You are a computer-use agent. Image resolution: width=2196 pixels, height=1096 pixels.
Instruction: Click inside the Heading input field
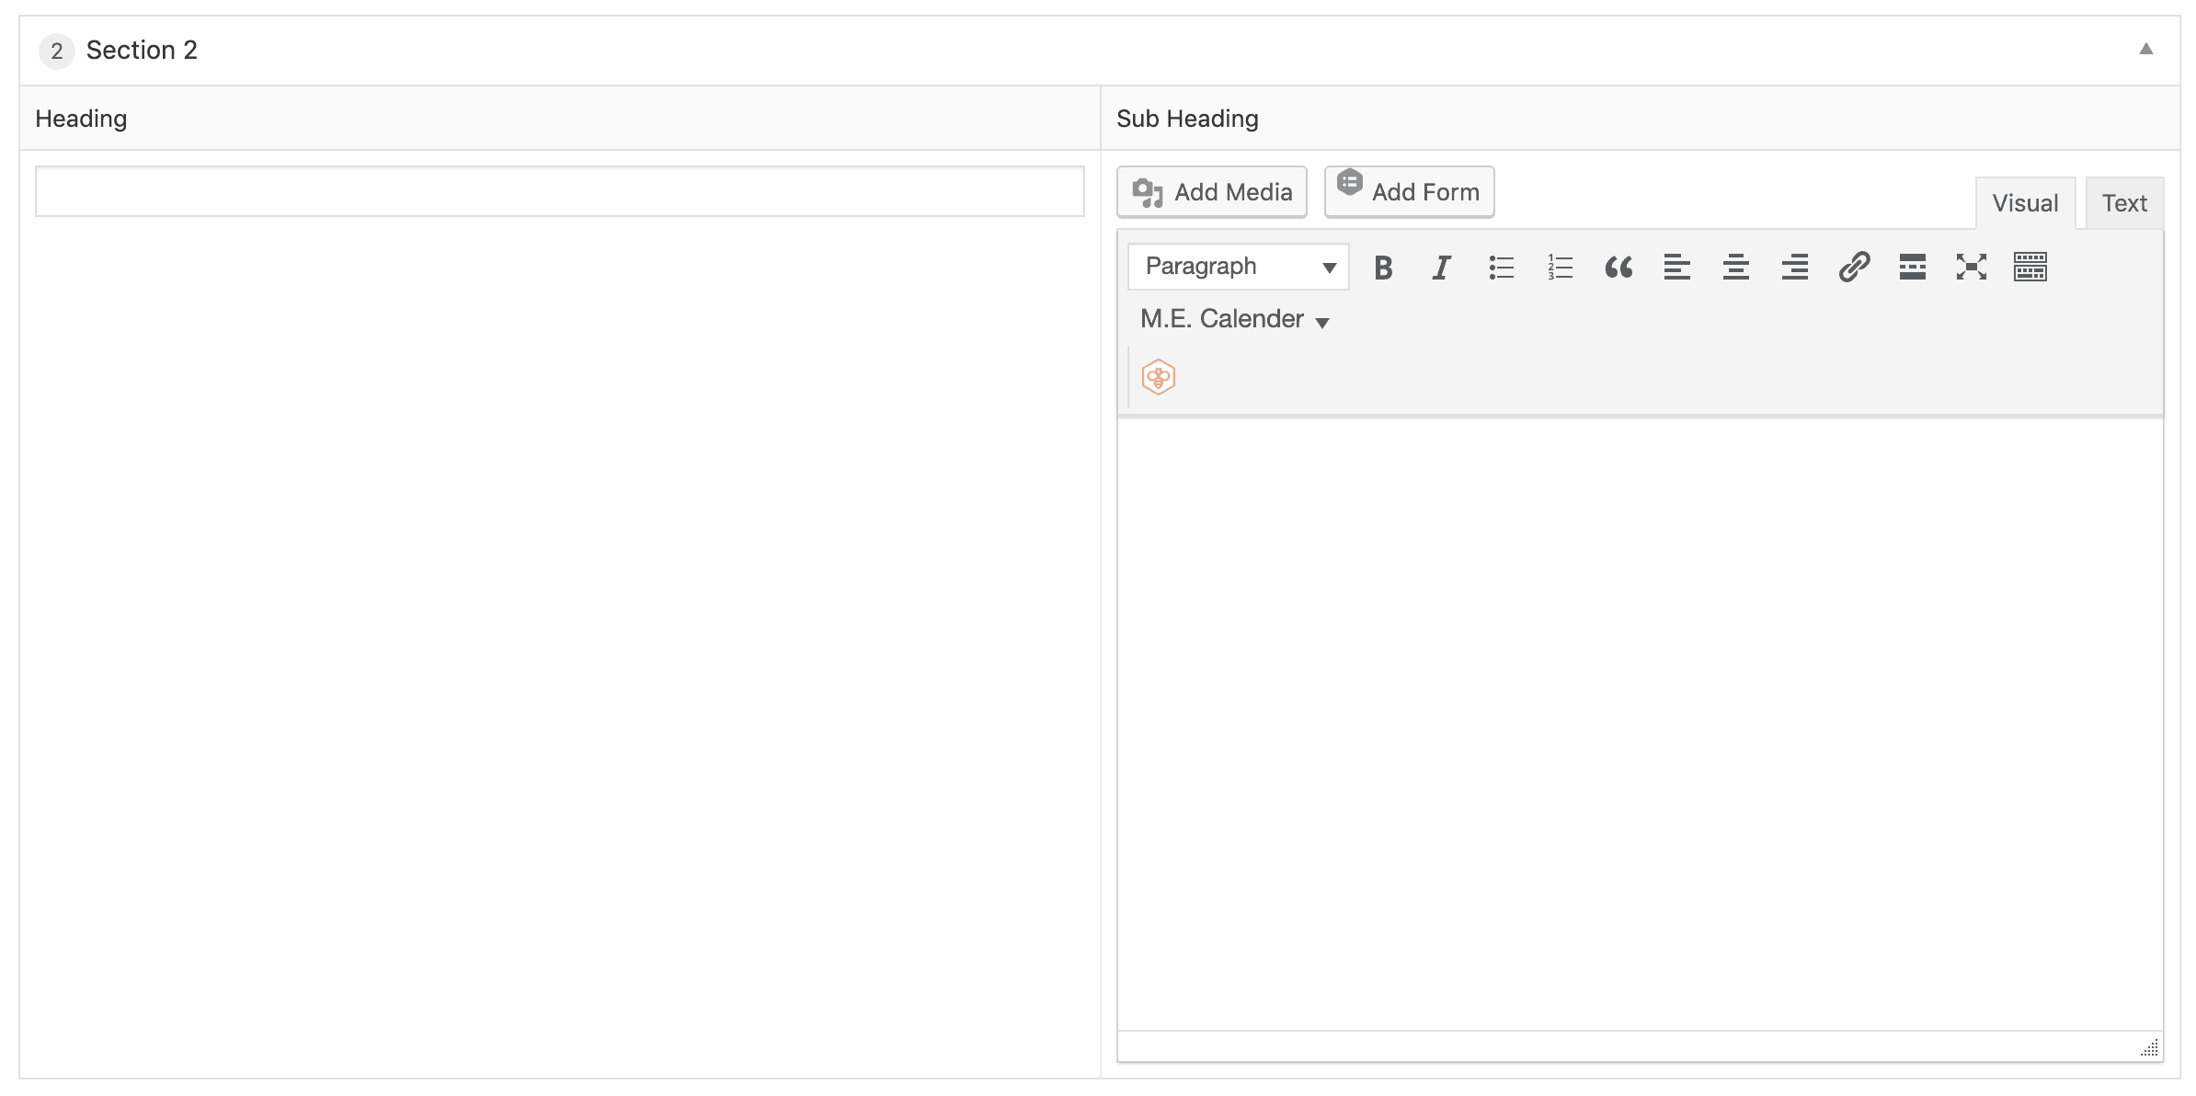(x=559, y=191)
